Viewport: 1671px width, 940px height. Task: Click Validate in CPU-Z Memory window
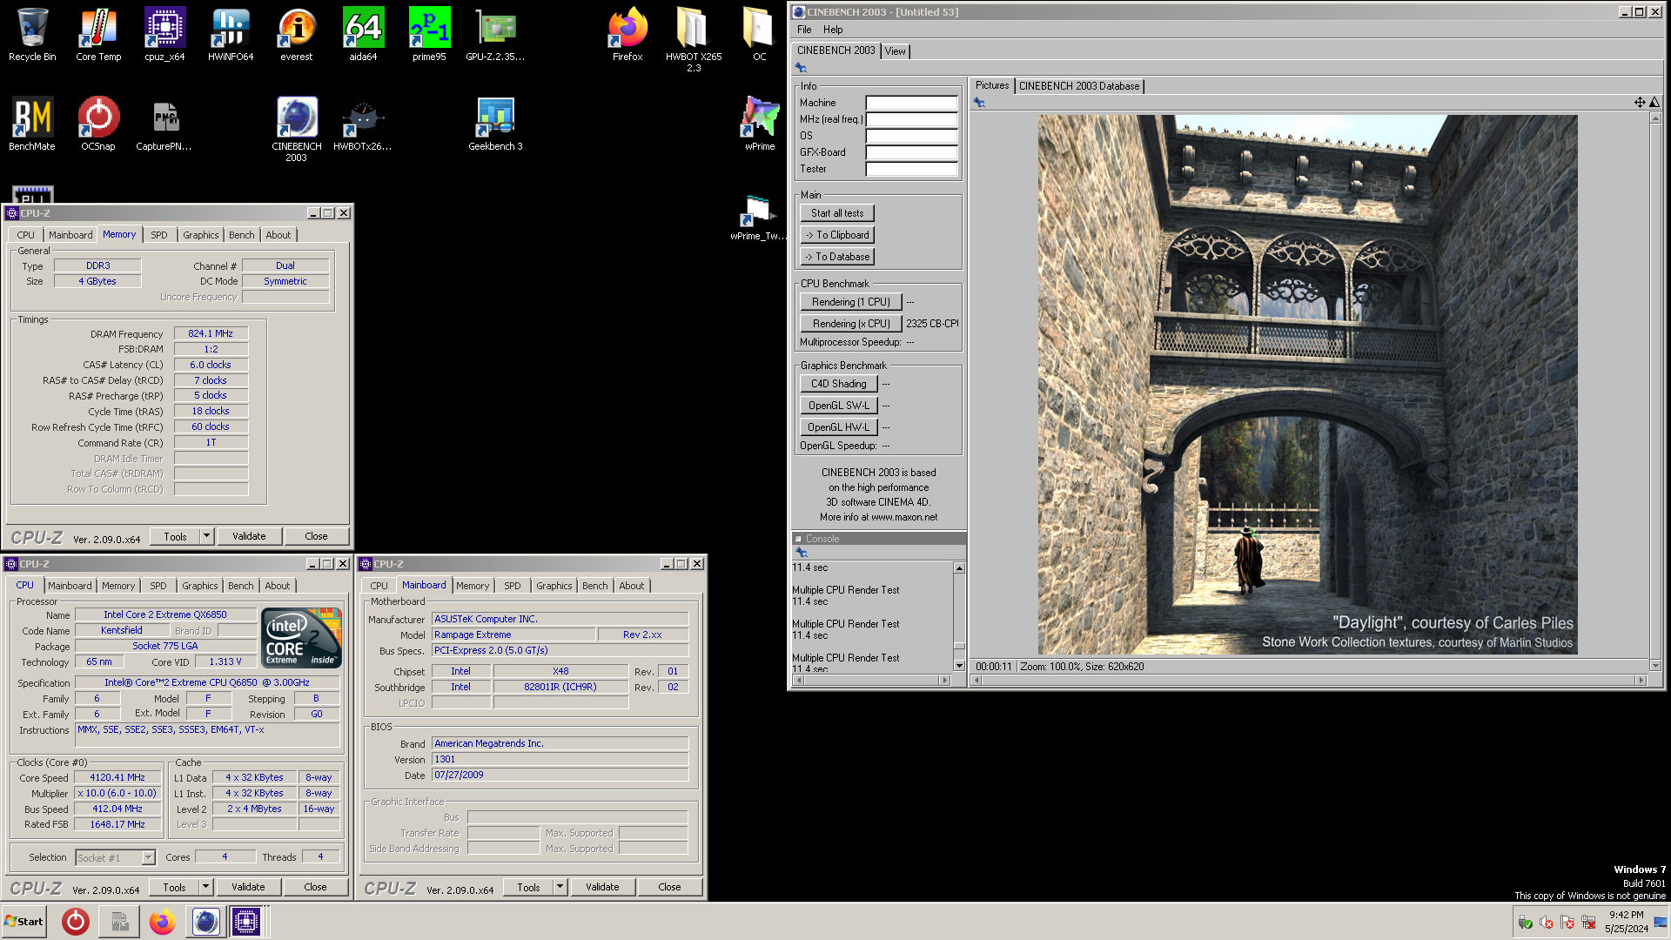[x=249, y=536]
